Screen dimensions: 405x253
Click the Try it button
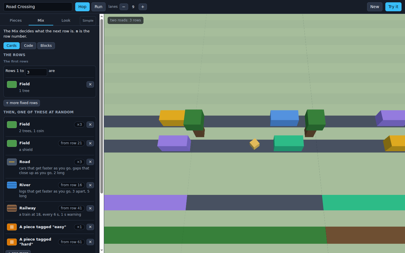click(393, 7)
